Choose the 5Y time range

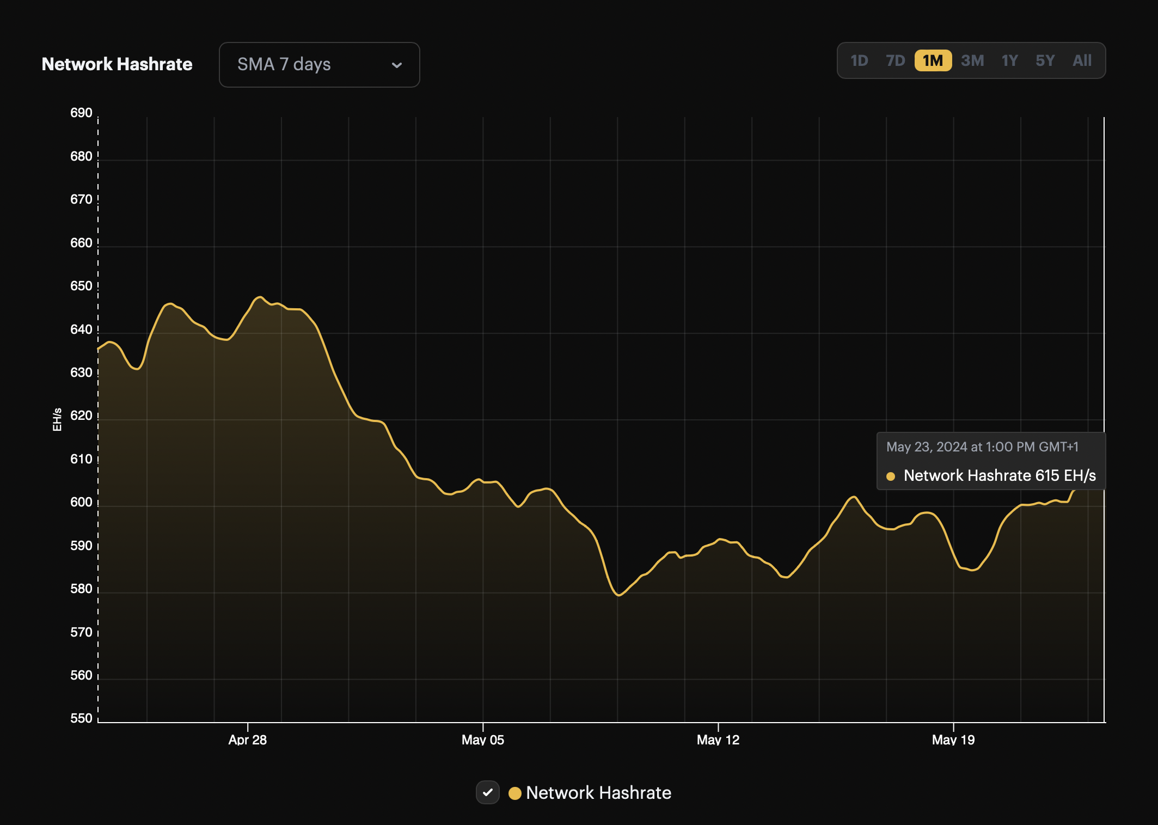pos(1045,60)
